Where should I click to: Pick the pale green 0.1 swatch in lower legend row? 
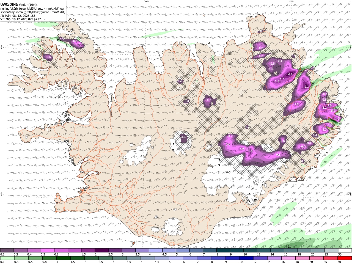(x=7, y=258)
